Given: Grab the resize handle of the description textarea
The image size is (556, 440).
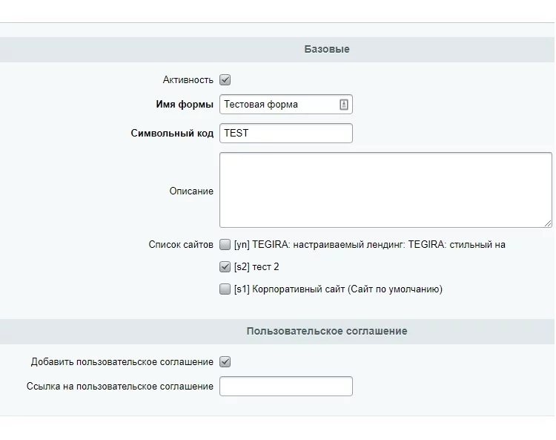Looking at the screenshot, I should pyautogui.click(x=548, y=223).
